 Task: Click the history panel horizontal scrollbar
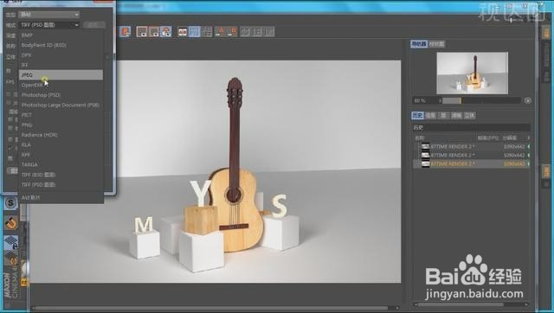tap(472, 304)
